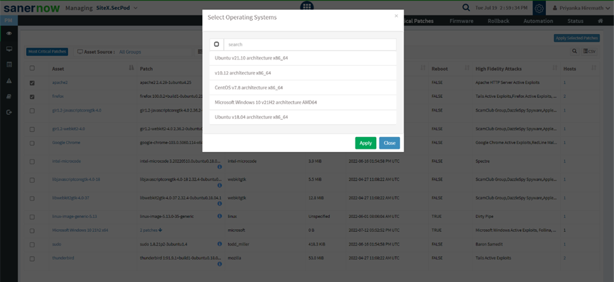Select CentOS v7.8 architecture x86_64 option

tap(302, 87)
